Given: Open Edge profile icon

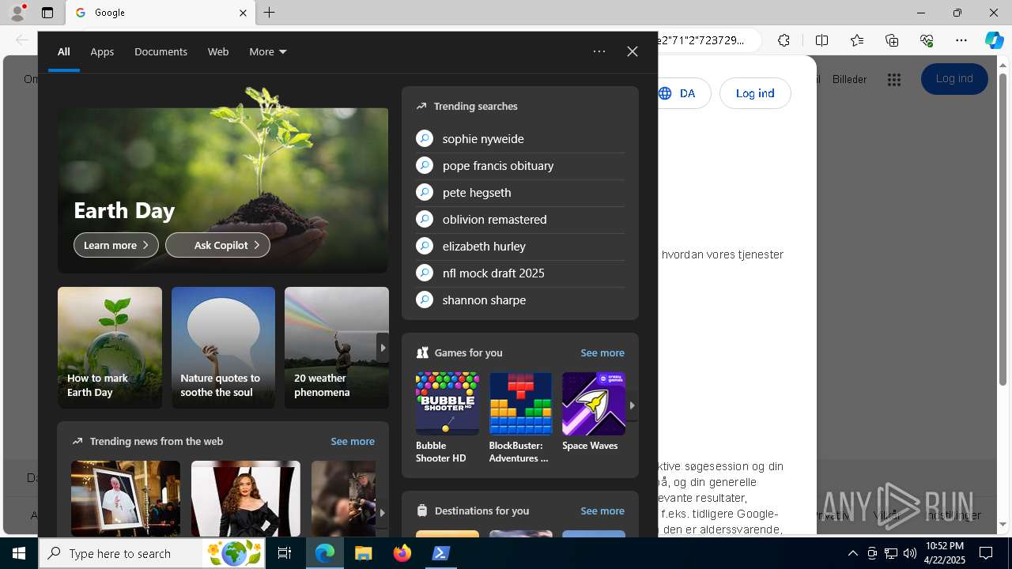Looking at the screenshot, I should (17, 13).
